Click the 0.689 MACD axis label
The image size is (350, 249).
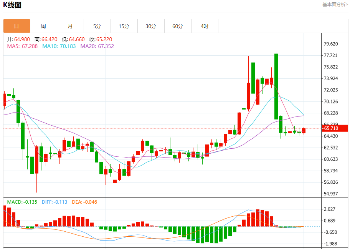pos(329,221)
